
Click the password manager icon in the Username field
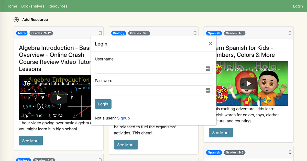(x=207, y=68)
